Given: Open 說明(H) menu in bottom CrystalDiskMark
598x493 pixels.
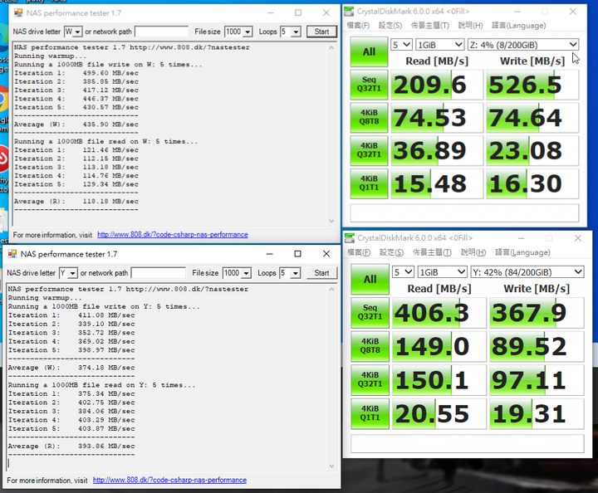Looking at the screenshot, I should tap(473, 252).
